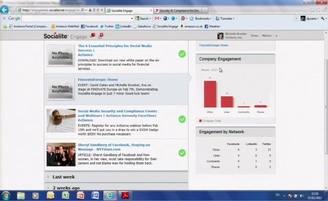328x201 pixels.
Task: Open LinkedIn favorites bar bookmark
Action: click(123, 26)
